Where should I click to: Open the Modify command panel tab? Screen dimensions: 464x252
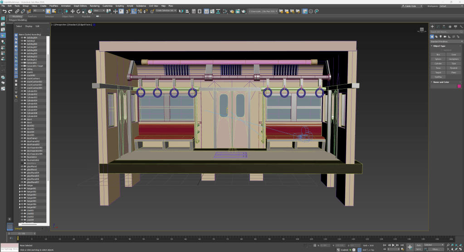tap(438, 27)
